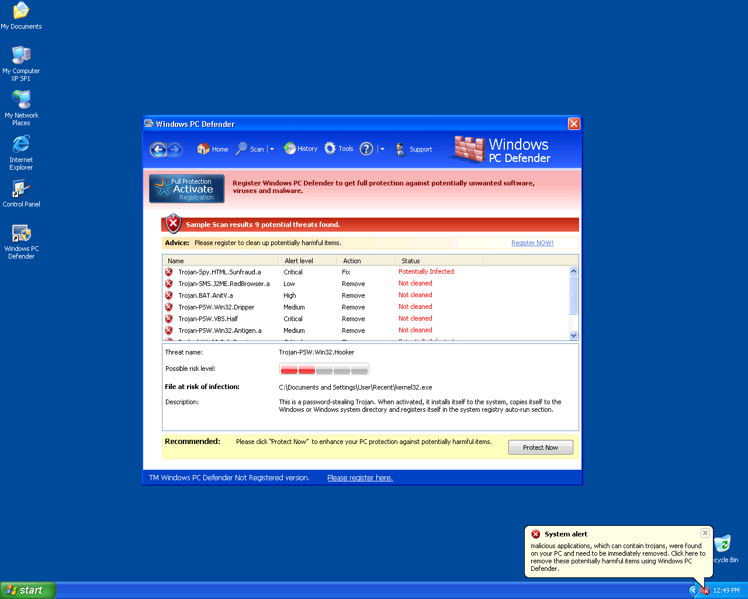
Task: Expand the dropdown next to the Help icon
Action: pyautogui.click(x=382, y=149)
